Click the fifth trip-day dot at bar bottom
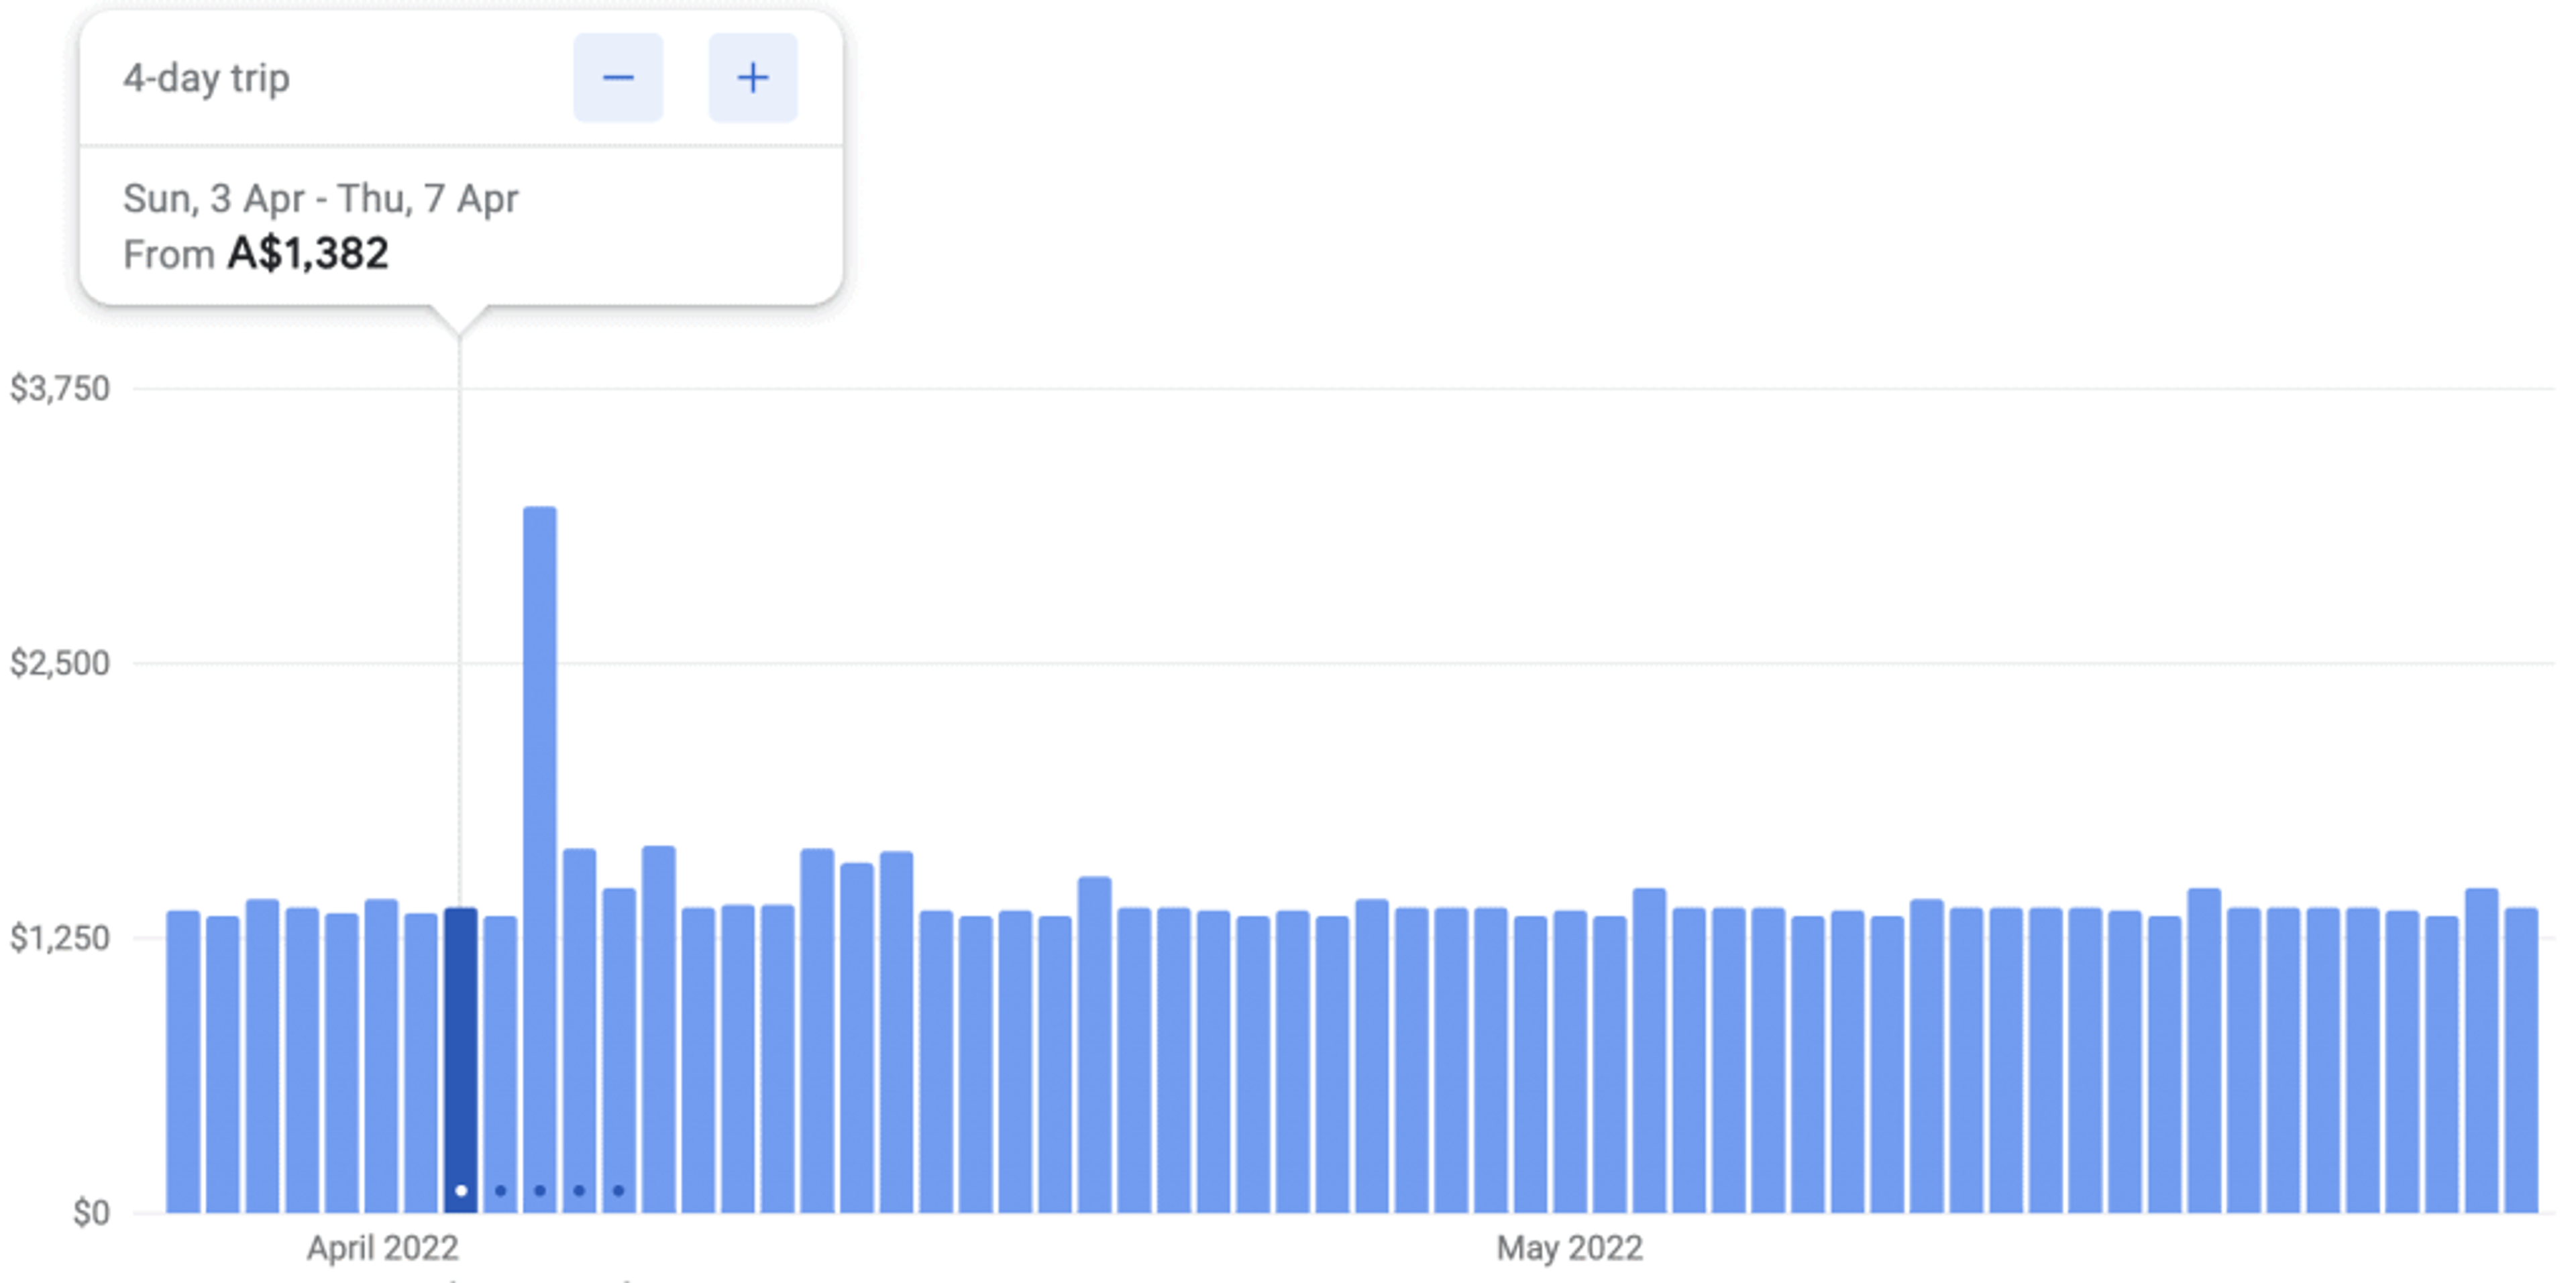Screen dimensions: 2576x1283 [x=618, y=1190]
